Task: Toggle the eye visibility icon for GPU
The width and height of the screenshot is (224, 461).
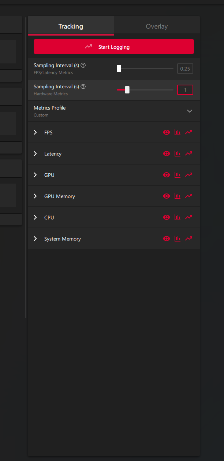Action: coord(167,175)
